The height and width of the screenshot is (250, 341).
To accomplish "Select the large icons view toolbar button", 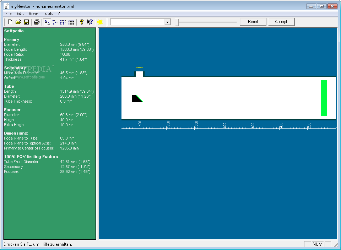I will [47, 22].
